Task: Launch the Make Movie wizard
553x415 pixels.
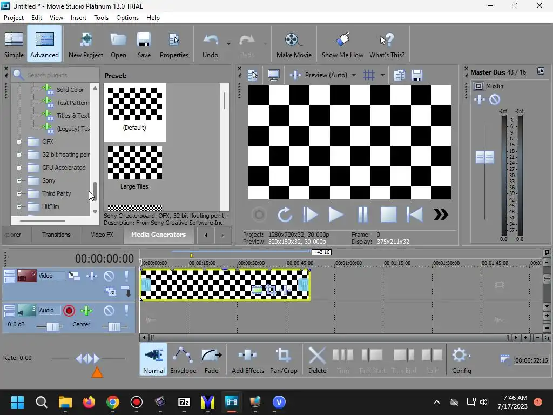Action: click(294, 44)
